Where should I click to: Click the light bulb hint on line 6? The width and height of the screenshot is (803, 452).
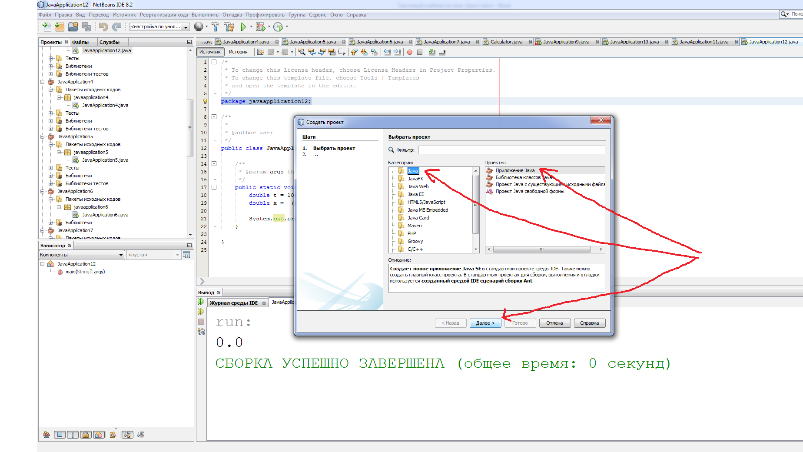tap(205, 101)
